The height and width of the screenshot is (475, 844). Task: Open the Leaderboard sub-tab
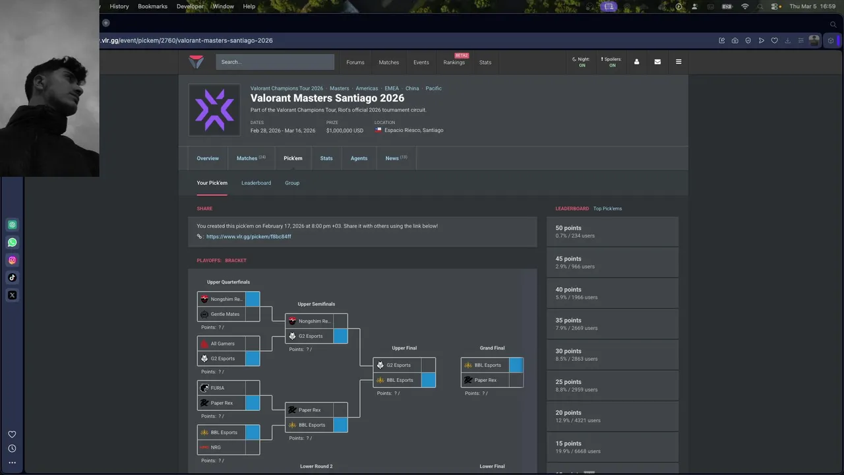[x=256, y=183]
